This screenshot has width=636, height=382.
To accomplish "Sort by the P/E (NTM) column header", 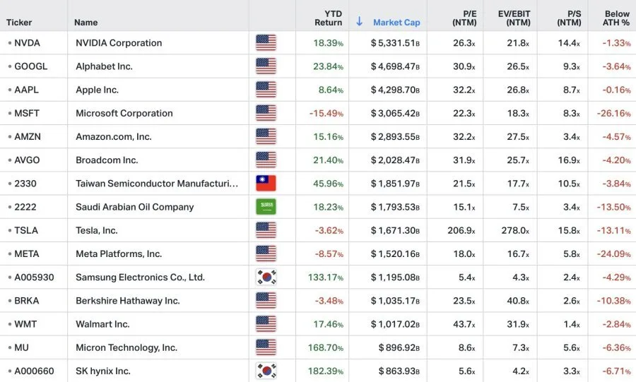I will point(464,18).
